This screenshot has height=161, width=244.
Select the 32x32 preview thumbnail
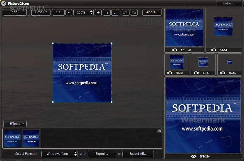click(203, 62)
